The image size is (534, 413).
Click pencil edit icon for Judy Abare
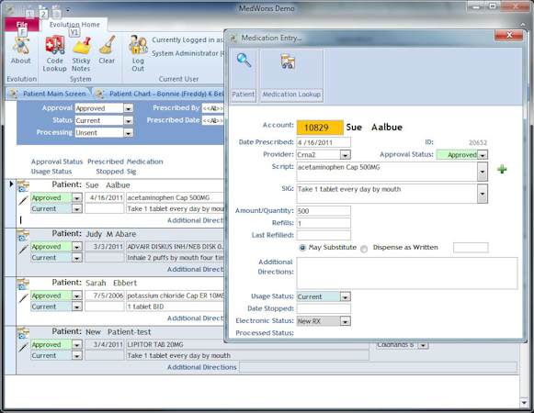click(x=23, y=250)
